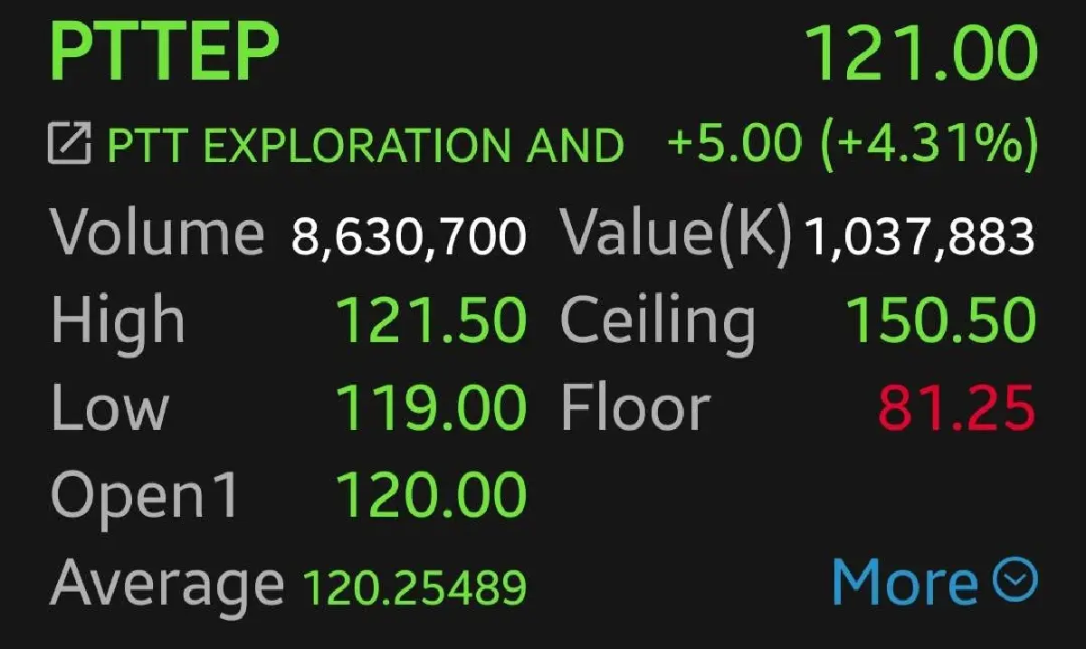The width and height of the screenshot is (1086, 649).
Task: Open PTT EXPLORATION AND company name
Action: pos(362,143)
